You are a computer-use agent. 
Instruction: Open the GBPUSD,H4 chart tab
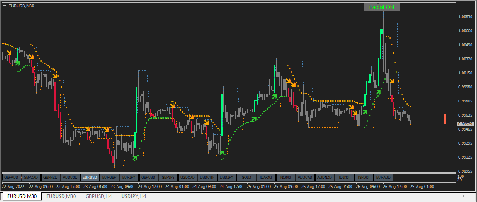click(x=99, y=196)
